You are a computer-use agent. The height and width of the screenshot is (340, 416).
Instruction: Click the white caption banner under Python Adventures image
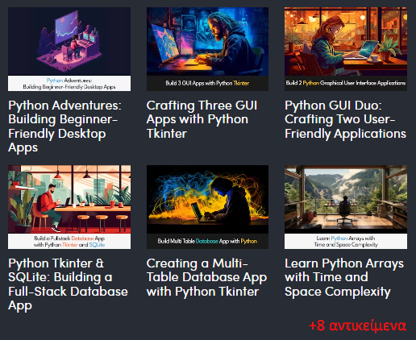click(69, 84)
